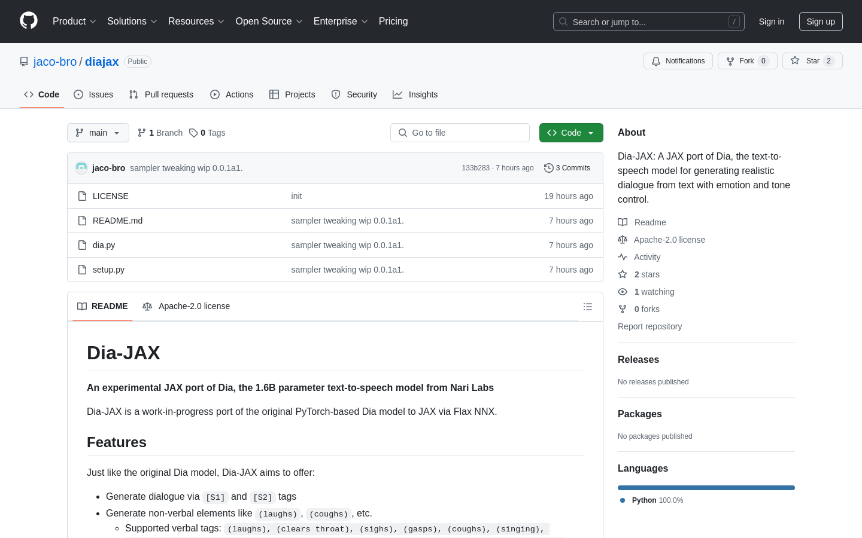Open the Open Source dropdown

(x=269, y=22)
